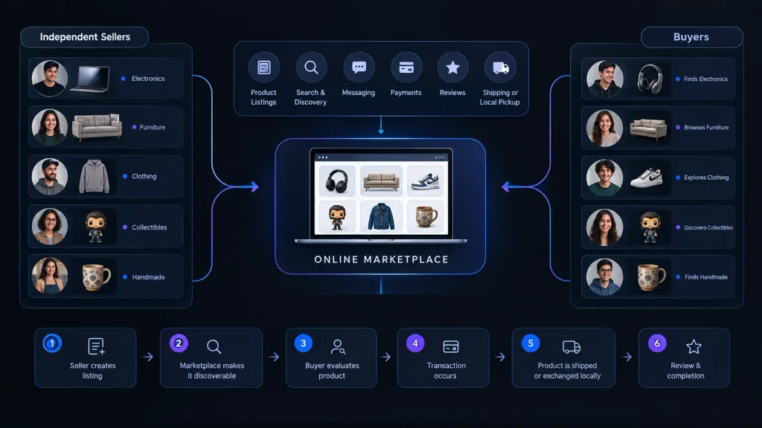Click the "ONLINE MARKETPLACE" caption
762x428 pixels.
tap(382, 259)
